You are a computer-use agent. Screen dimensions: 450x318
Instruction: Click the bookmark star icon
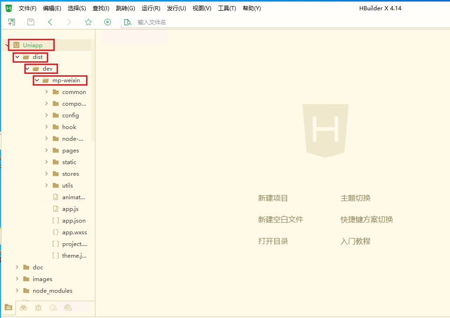88,22
